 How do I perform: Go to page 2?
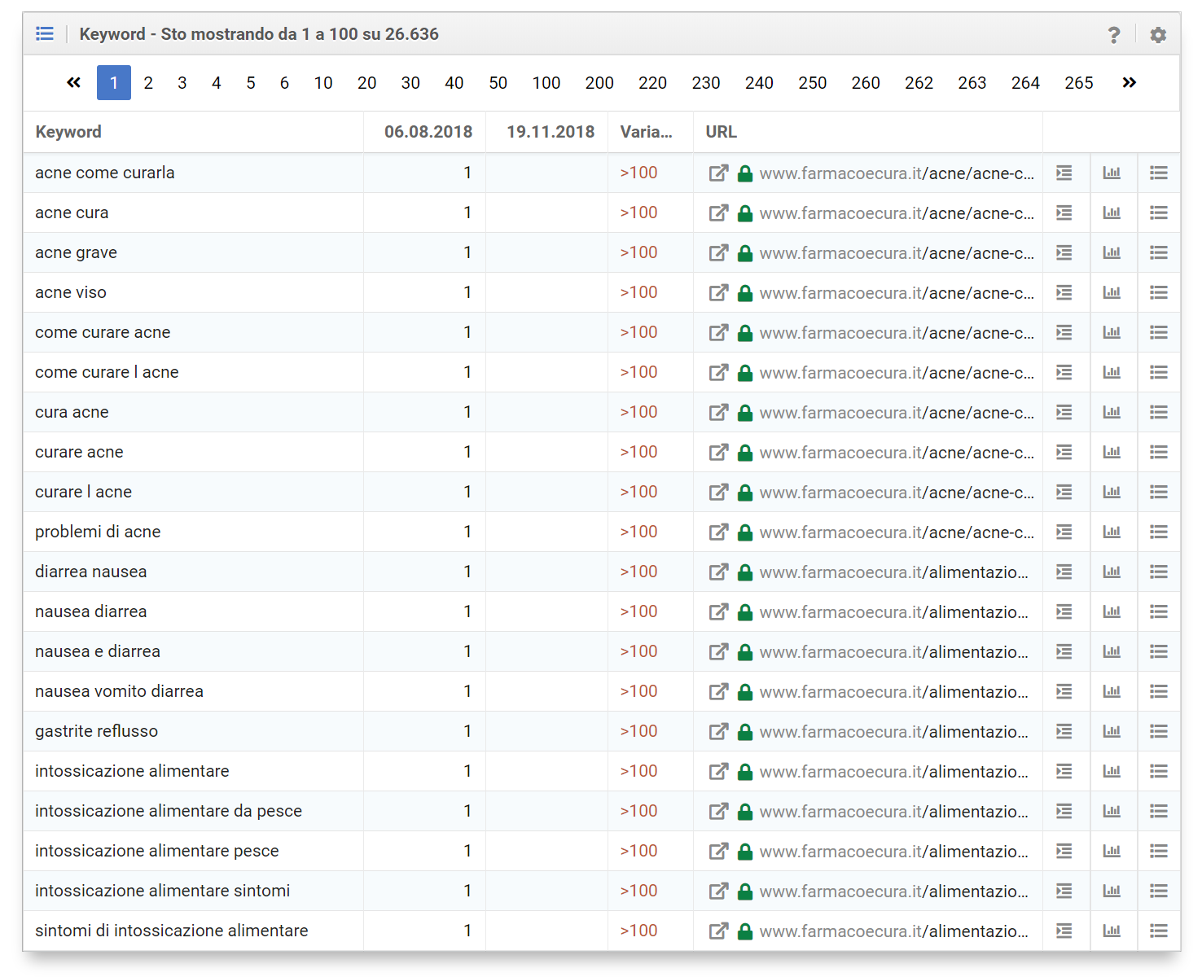pyautogui.click(x=148, y=82)
